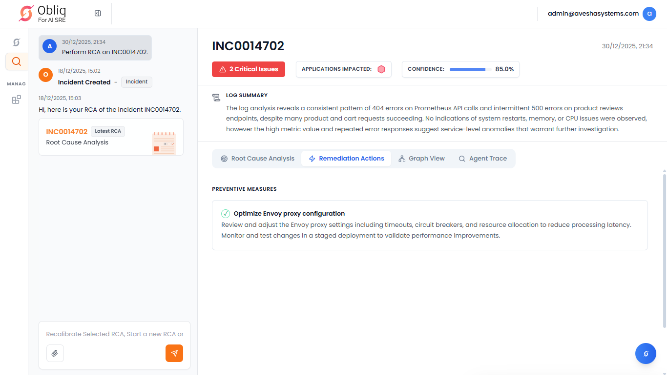Viewport: 667px width, 384px height.
Task: Open the floating Obliq assistant button
Action: click(646, 354)
